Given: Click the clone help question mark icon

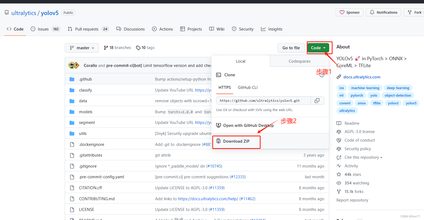Looking at the screenshot, I should point(322,75).
